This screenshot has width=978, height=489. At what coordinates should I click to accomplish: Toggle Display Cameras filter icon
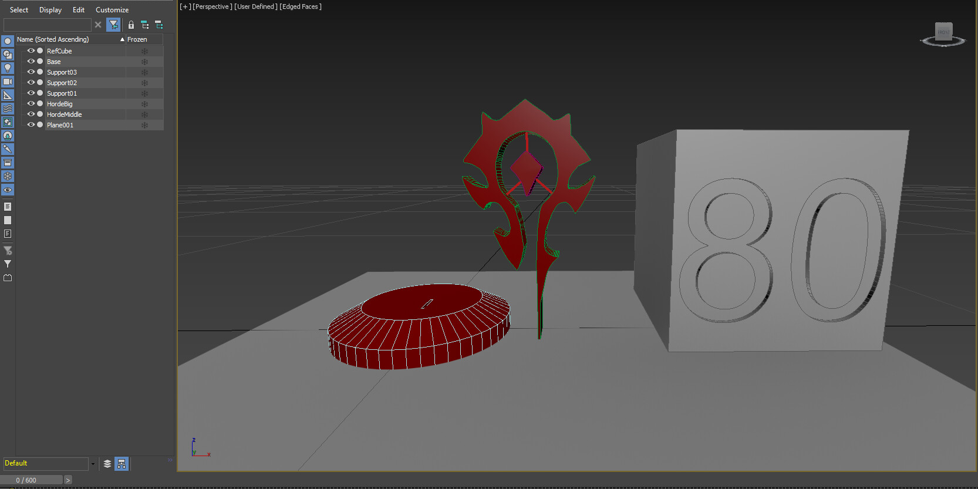[x=8, y=82]
